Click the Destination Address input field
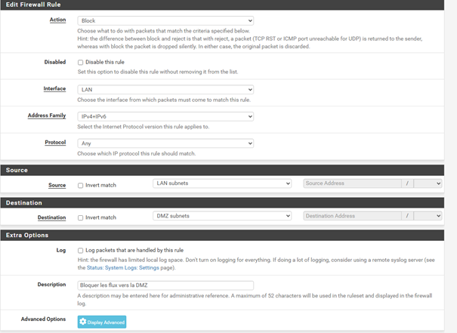The width and height of the screenshot is (457, 333). 352,216
